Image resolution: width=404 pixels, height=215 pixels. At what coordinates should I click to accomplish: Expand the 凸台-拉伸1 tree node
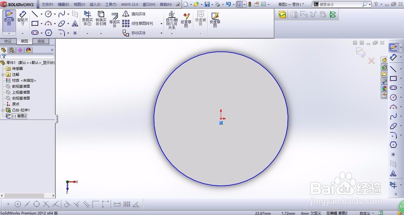coord(3,110)
